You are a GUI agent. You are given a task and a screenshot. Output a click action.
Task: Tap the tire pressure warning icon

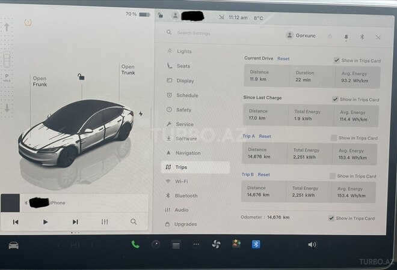(x=28, y=23)
